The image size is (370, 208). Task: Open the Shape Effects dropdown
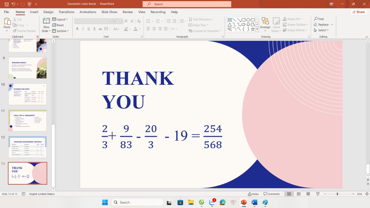click(x=295, y=30)
